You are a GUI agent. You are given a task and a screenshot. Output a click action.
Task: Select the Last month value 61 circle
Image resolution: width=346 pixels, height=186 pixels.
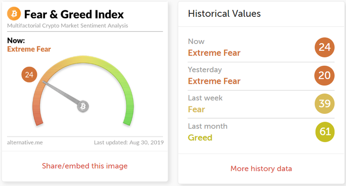point(325,132)
